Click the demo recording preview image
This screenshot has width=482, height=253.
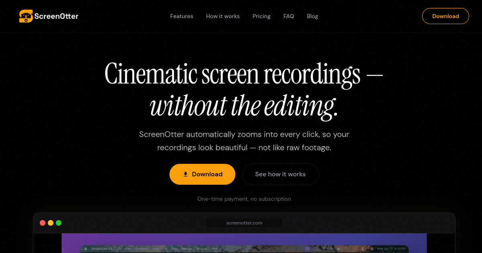244,243
